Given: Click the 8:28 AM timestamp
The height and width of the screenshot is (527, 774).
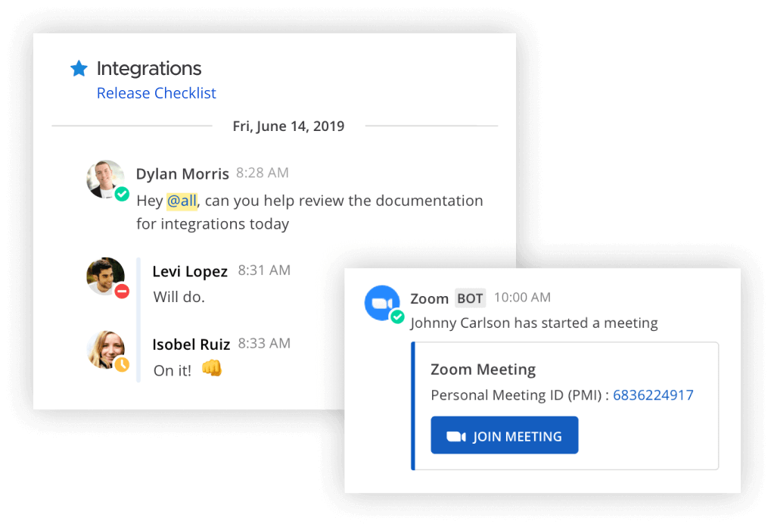Looking at the screenshot, I should (262, 173).
